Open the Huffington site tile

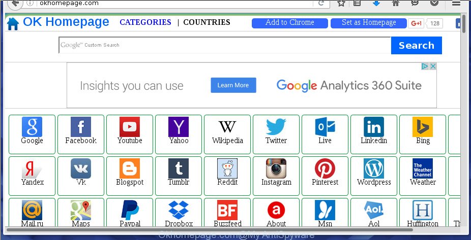coord(422,212)
